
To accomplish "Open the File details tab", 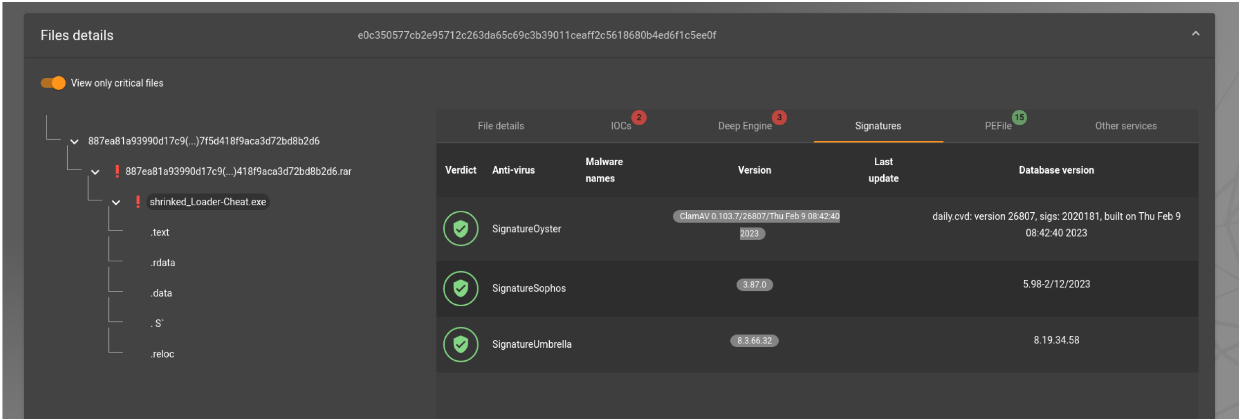I will pyautogui.click(x=501, y=126).
